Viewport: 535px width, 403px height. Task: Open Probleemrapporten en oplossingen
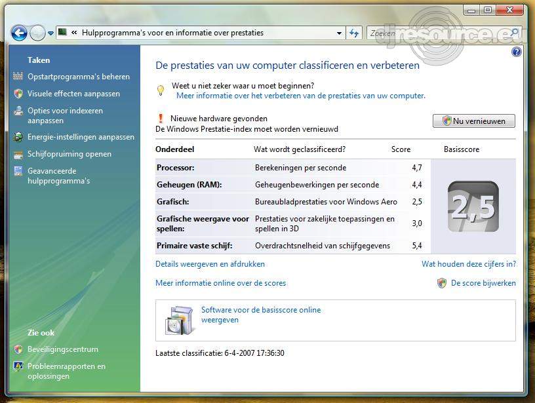pyautogui.click(x=66, y=371)
